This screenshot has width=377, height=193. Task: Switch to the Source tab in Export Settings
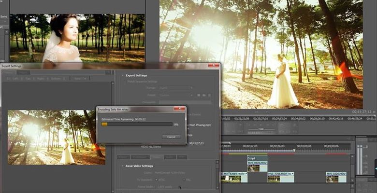(9, 72)
